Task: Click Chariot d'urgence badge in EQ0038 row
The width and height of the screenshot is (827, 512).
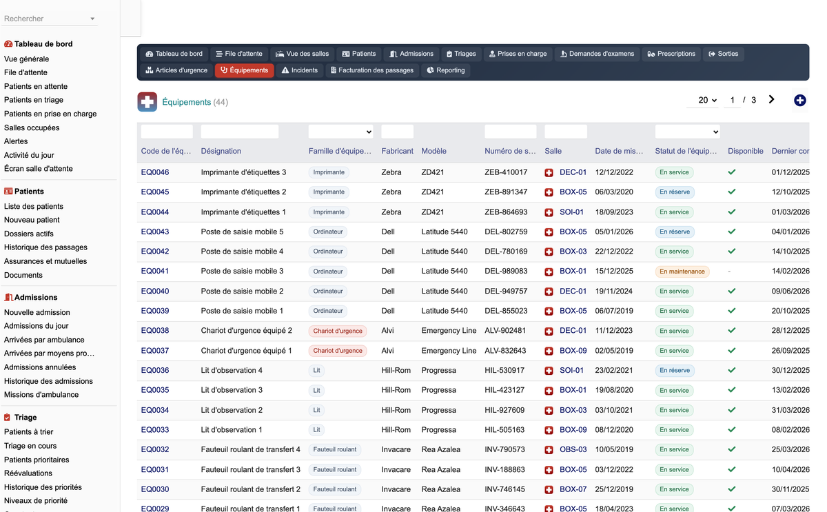Action: coord(338,331)
